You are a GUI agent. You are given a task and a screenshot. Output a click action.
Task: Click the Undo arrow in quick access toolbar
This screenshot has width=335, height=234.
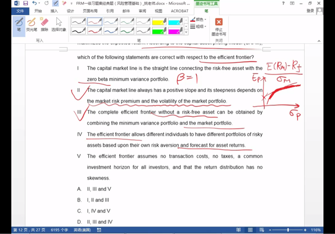36,3
